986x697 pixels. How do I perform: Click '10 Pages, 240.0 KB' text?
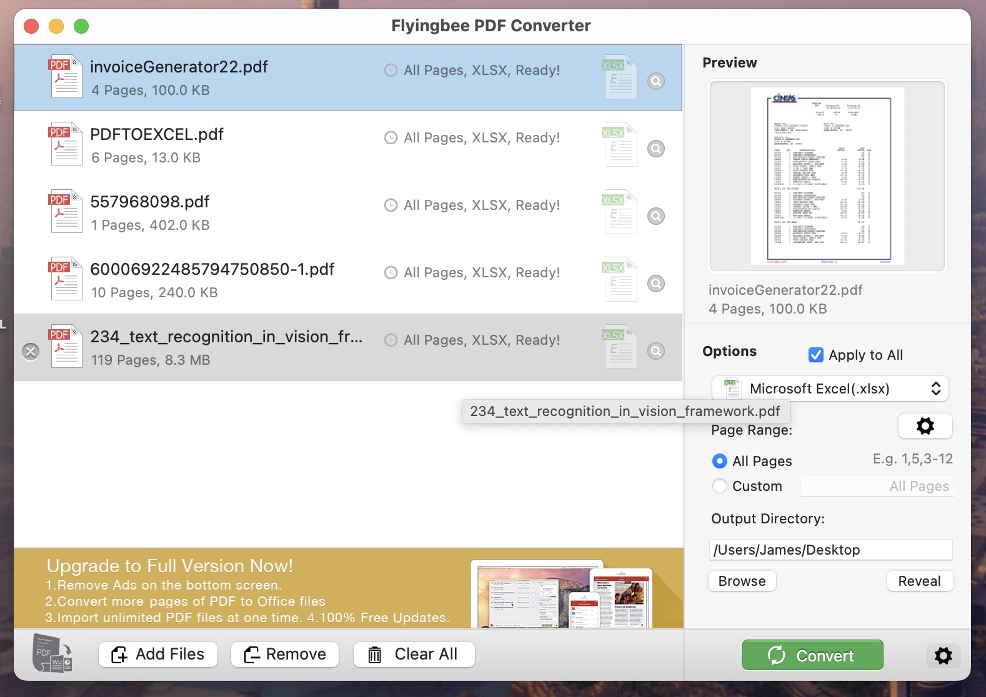tap(154, 292)
